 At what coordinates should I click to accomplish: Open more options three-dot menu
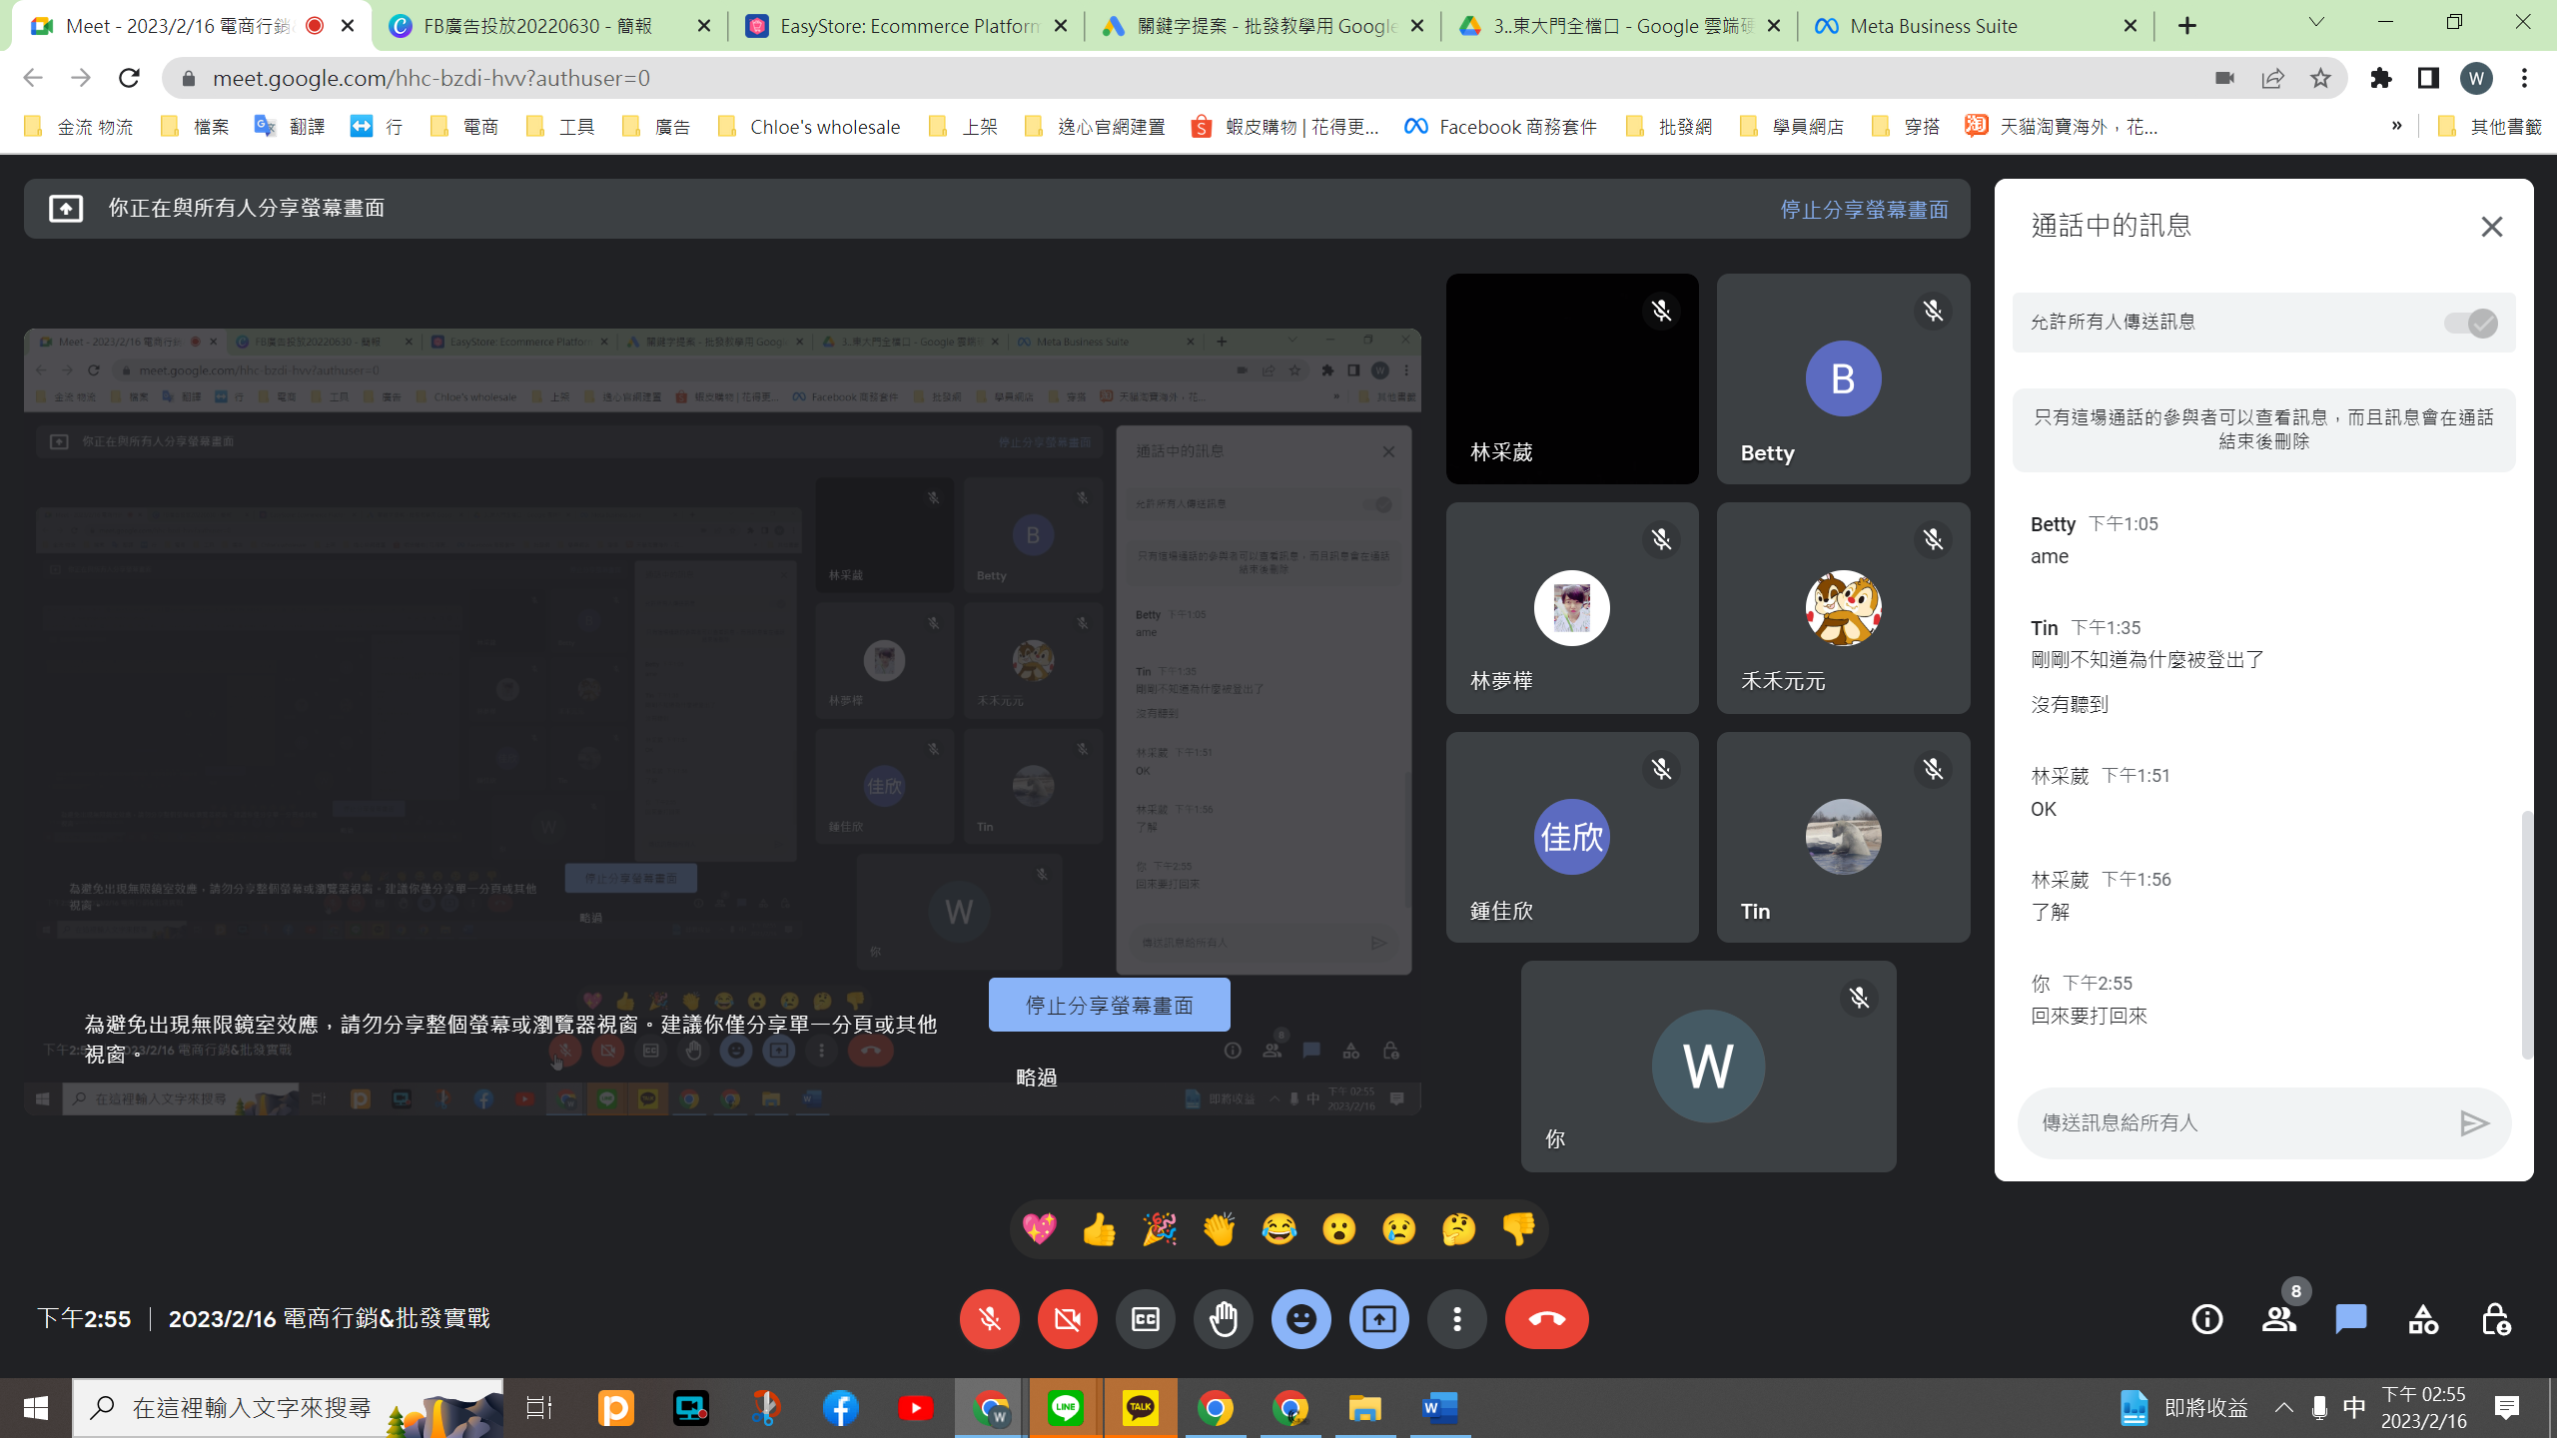click(x=1457, y=1319)
